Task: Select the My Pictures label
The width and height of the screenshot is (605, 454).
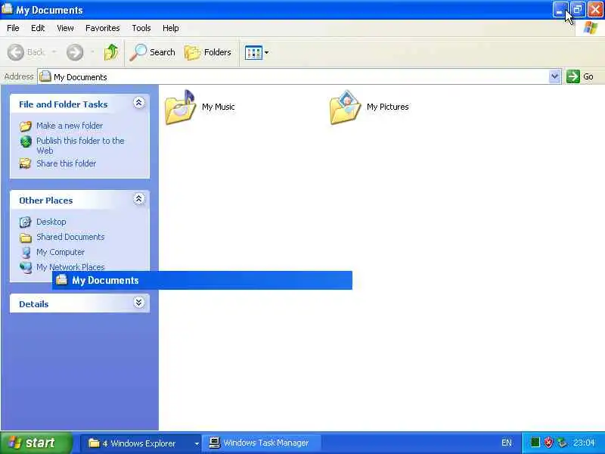Action: click(387, 107)
